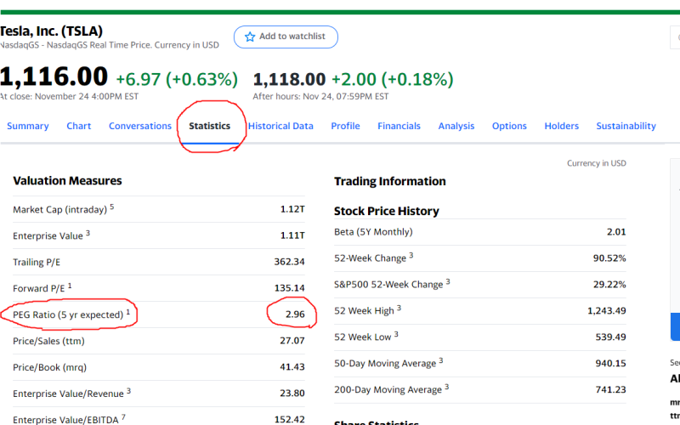Switch to the Chart tab

pyautogui.click(x=78, y=126)
